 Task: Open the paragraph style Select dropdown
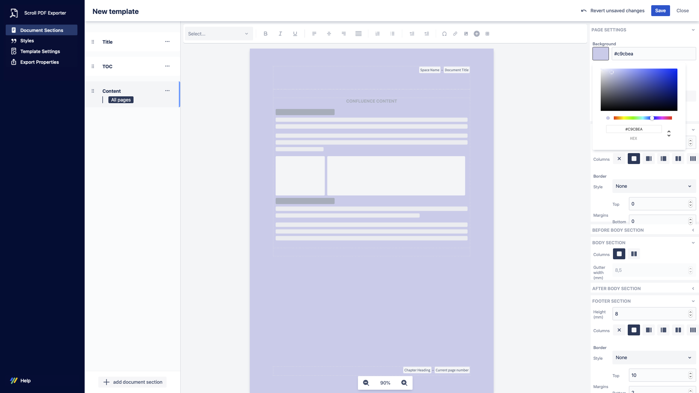click(218, 34)
